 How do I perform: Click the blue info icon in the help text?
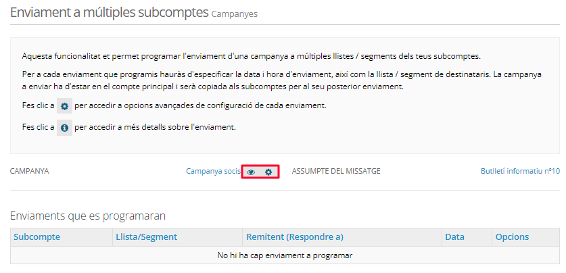click(x=64, y=127)
